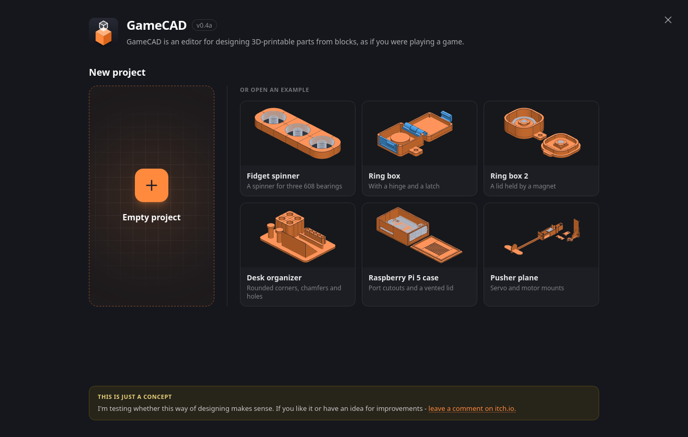Click the Ring box title label
Image resolution: width=688 pixels, height=437 pixels.
click(384, 176)
